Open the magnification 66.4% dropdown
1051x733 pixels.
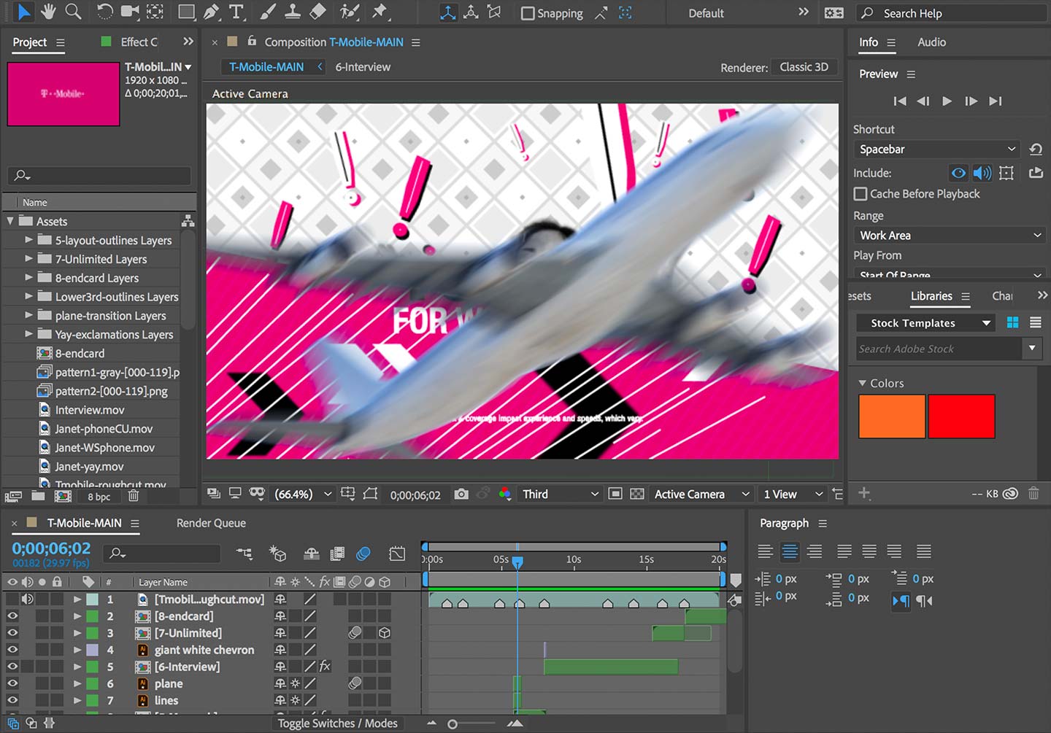303,495
